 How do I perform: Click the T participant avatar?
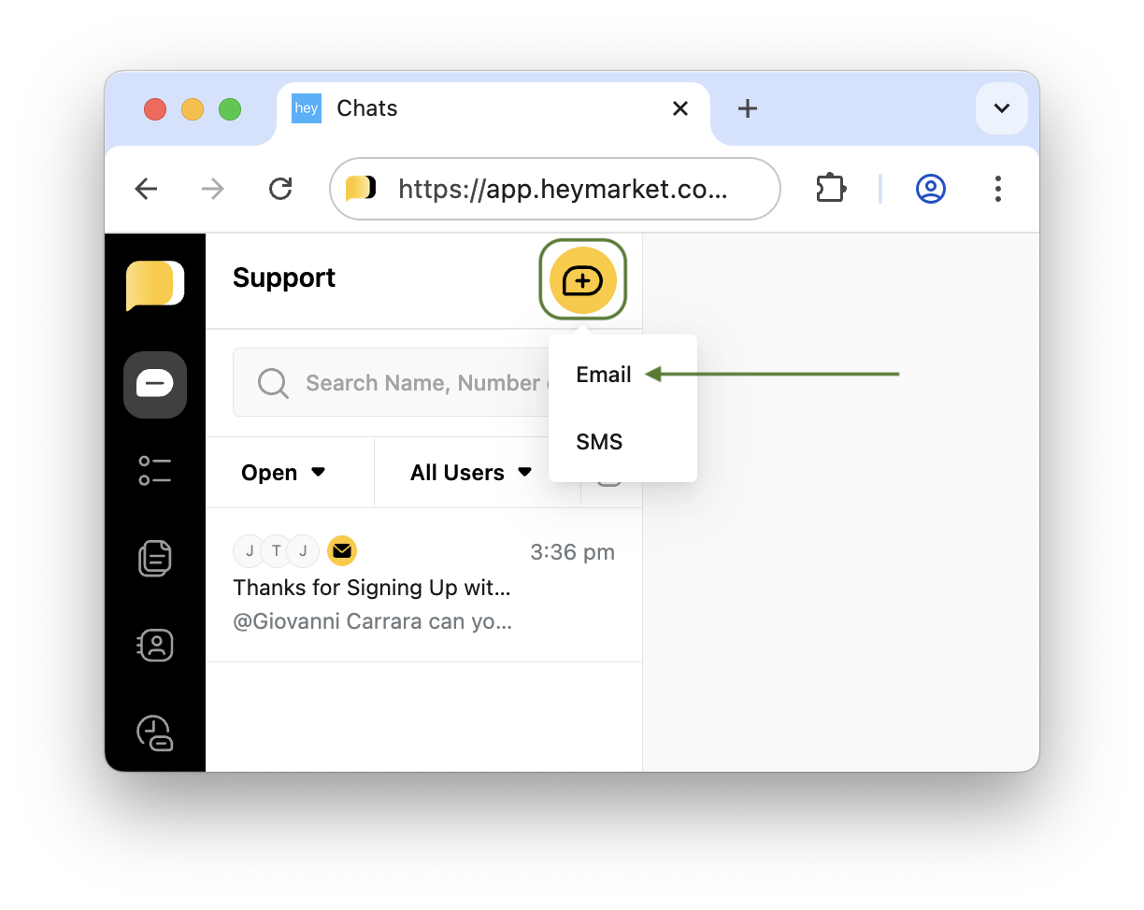277,551
